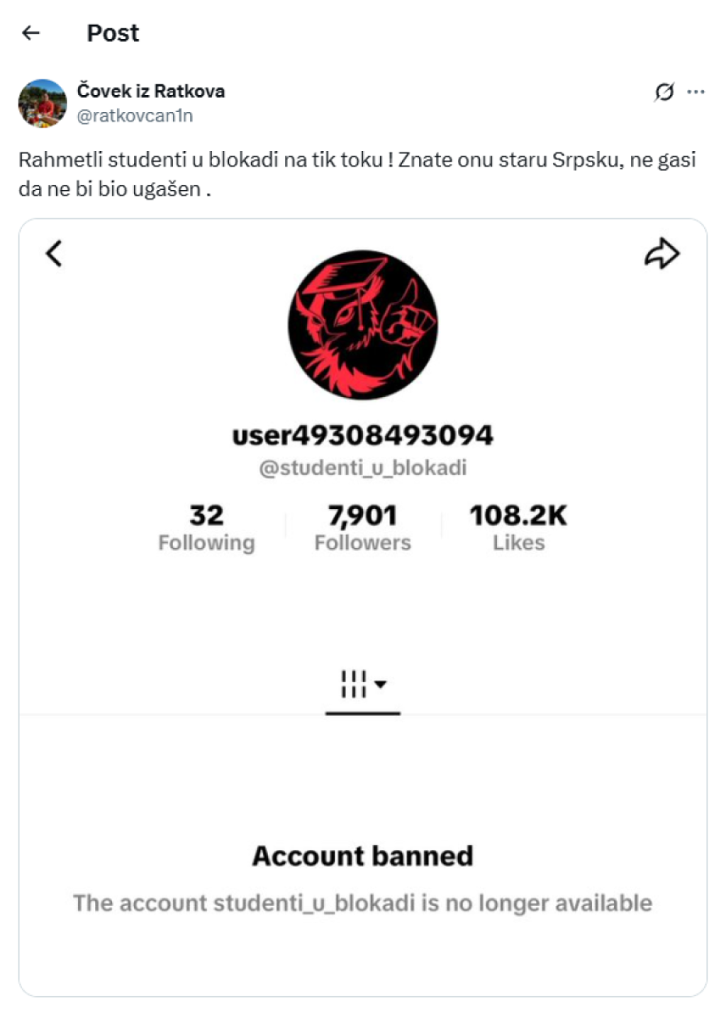This screenshot has width=726, height=1018.
Task: Select the user49308493094 username text
Action: (362, 435)
